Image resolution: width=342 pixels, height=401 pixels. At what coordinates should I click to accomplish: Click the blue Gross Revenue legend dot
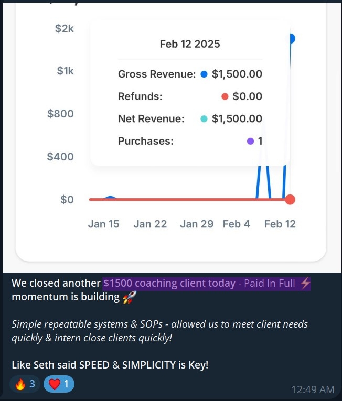[x=204, y=74]
